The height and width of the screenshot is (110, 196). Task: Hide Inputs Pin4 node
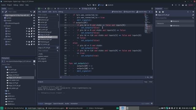click(34, 36)
